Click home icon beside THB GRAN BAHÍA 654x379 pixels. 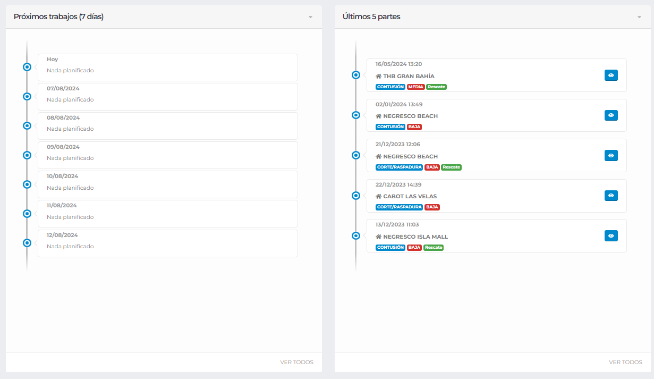coord(379,76)
